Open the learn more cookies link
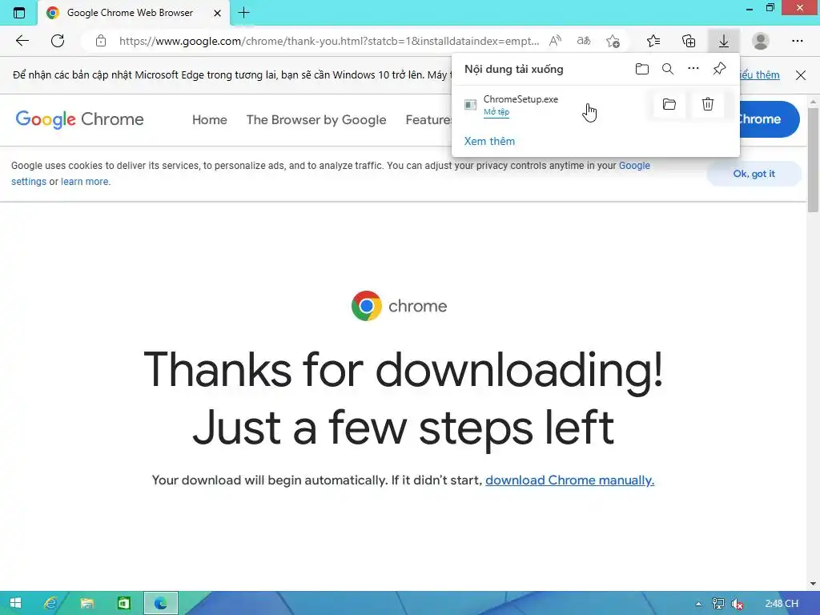Screen dimensions: 820x615 click(85, 182)
